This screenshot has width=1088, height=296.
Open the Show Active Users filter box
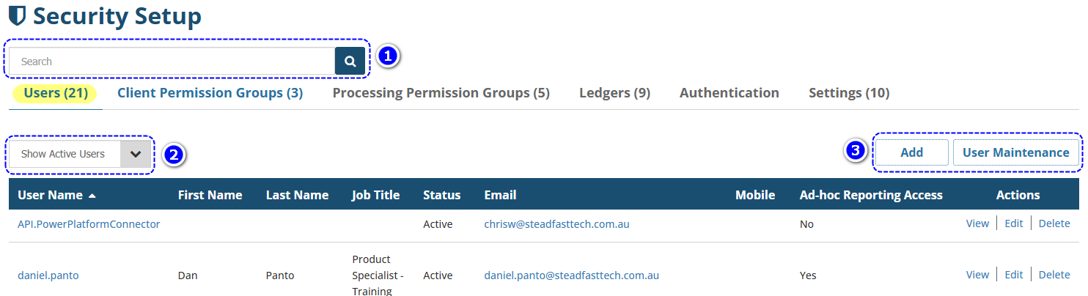click(65, 154)
